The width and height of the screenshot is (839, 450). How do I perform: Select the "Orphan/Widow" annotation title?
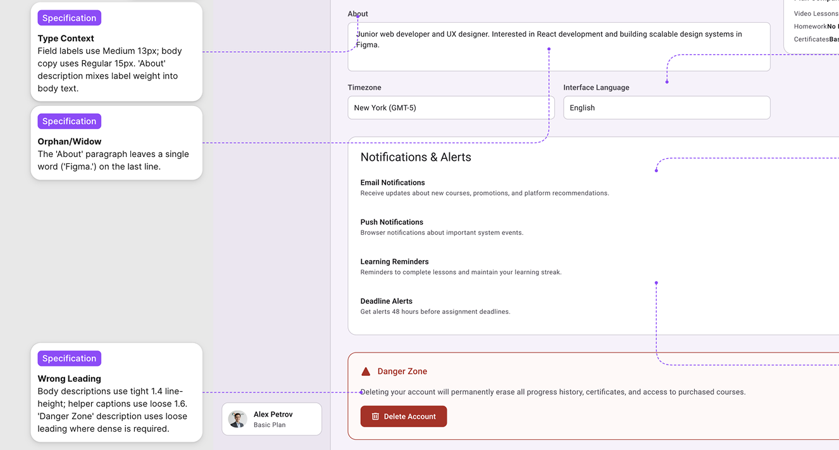tap(70, 142)
